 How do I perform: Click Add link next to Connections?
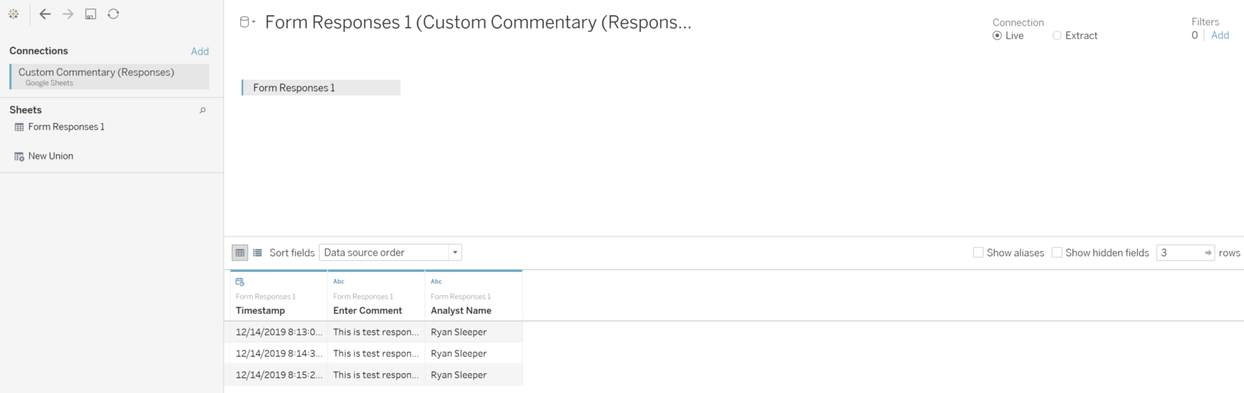point(200,52)
